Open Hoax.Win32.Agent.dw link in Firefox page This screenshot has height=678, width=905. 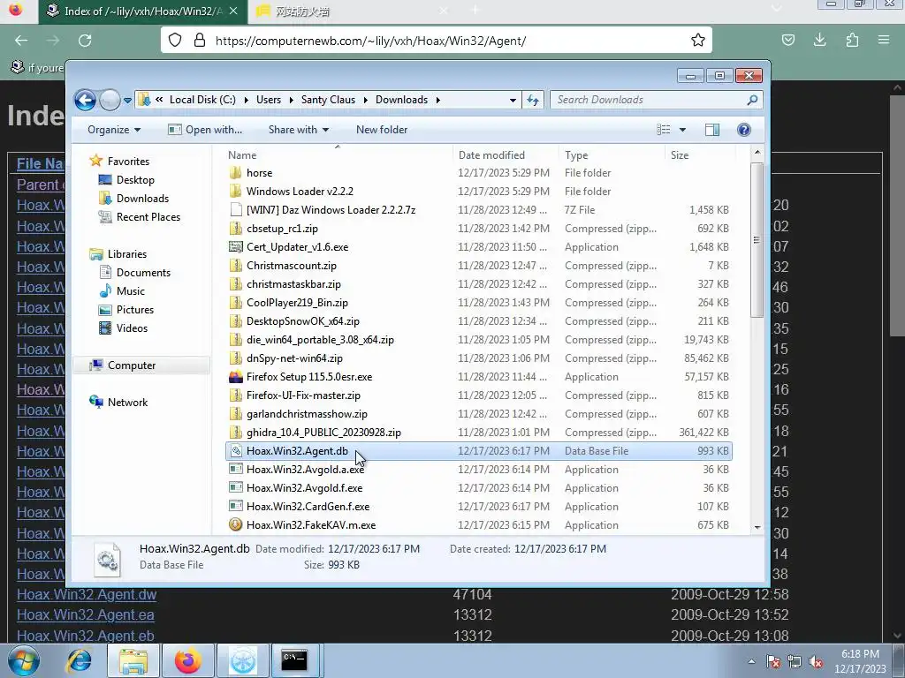pyautogui.click(x=87, y=594)
